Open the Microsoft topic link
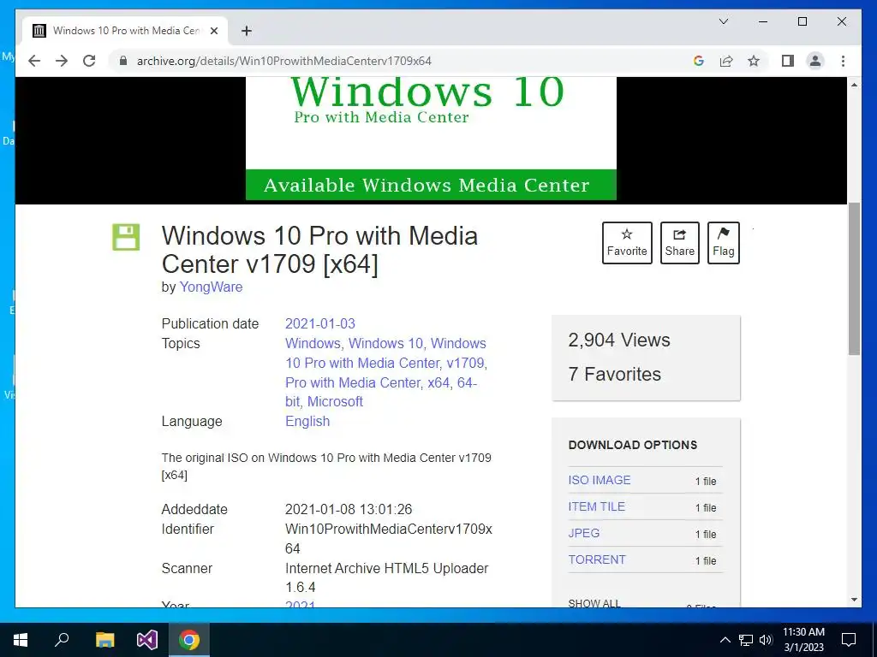 pyautogui.click(x=335, y=402)
